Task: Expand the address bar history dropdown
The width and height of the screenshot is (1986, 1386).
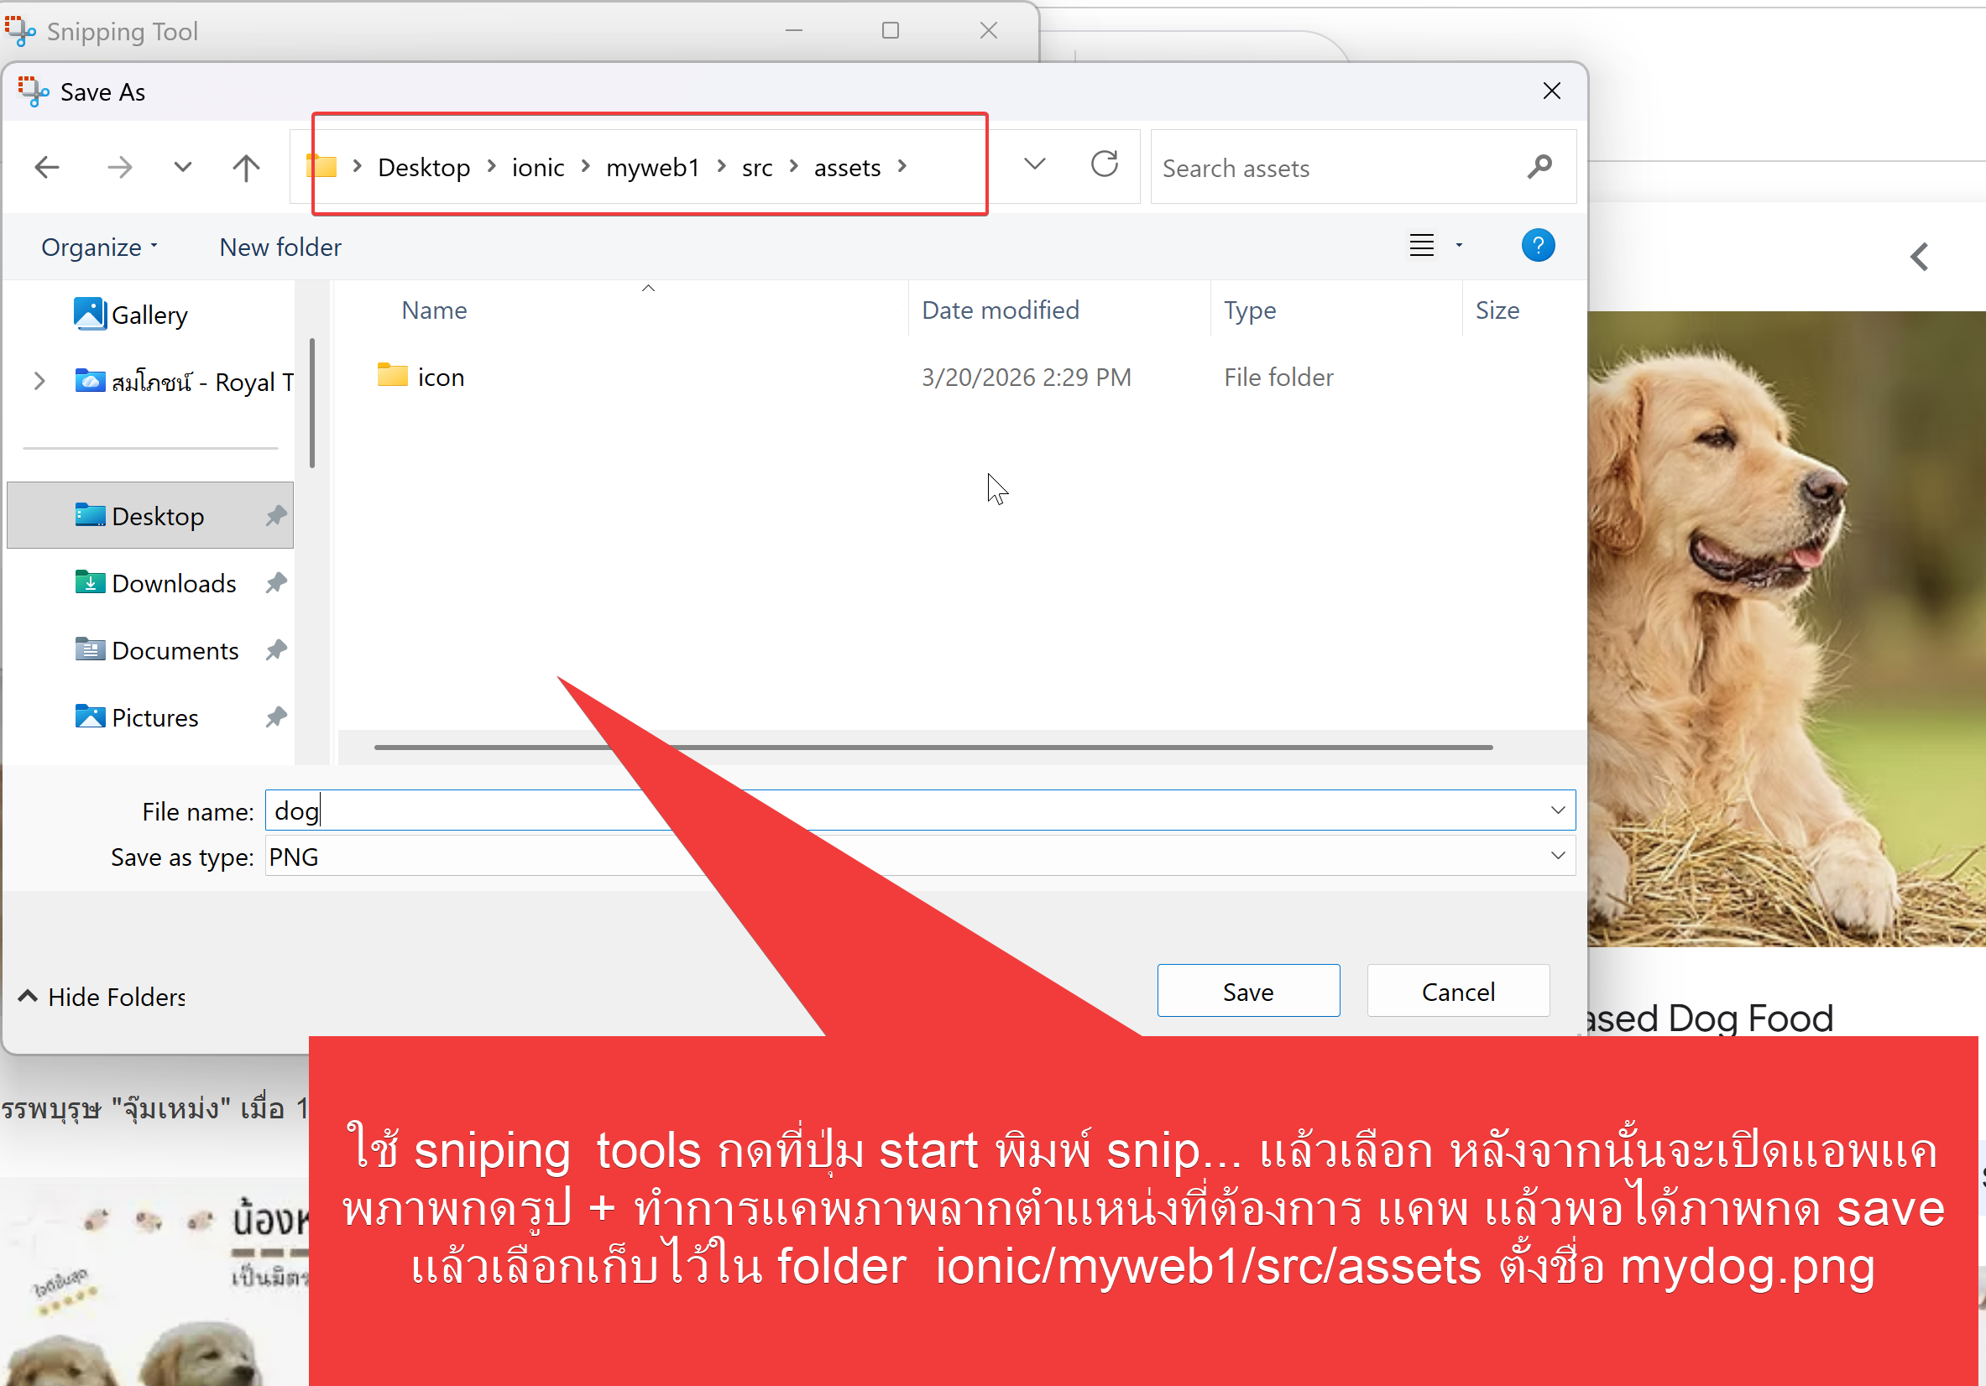Action: [x=1034, y=164]
